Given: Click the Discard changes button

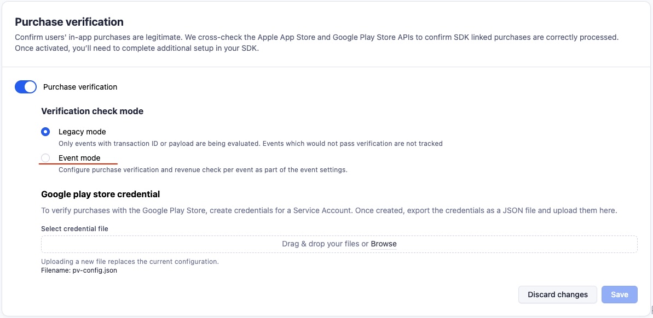Looking at the screenshot, I should 558,295.
